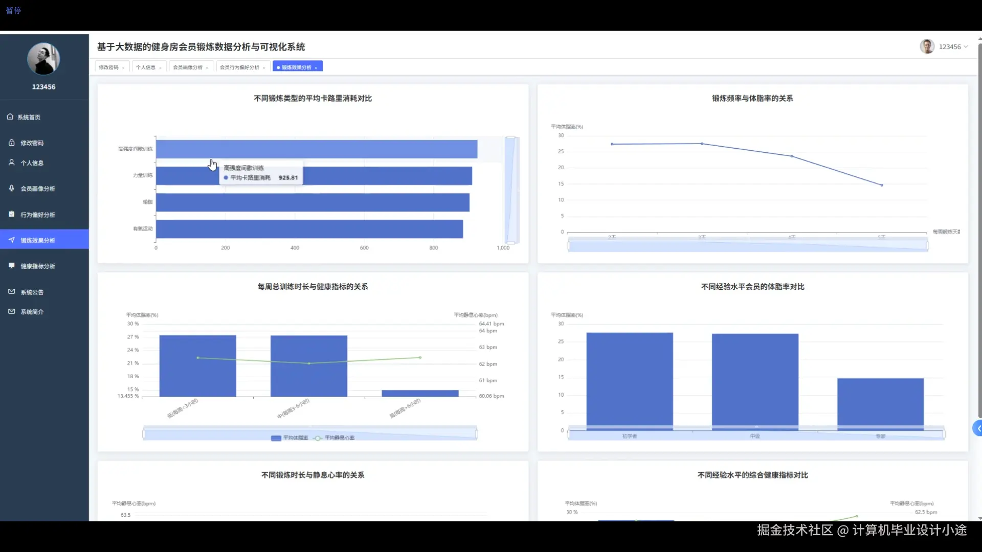Click the home icon beside 系统首页
The image size is (982, 552).
point(10,117)
